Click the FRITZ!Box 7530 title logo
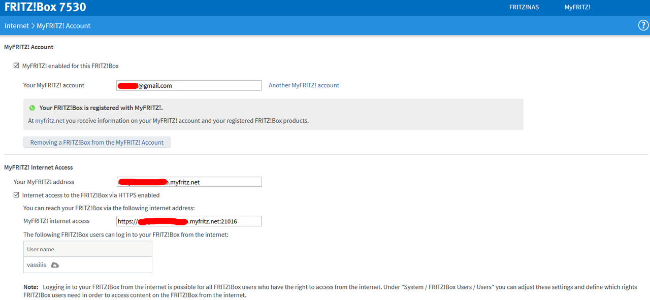 click(45, 7)
